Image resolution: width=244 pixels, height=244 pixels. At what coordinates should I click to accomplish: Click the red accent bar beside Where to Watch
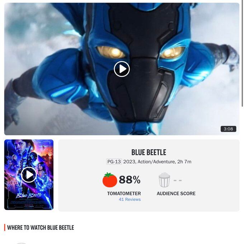click(5, 227)
